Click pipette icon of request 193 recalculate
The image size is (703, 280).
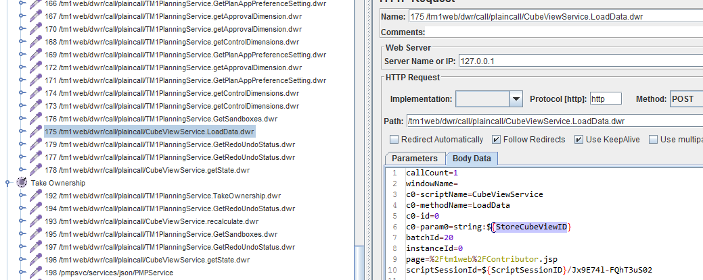pyautogui.click(x=35, y=222)
